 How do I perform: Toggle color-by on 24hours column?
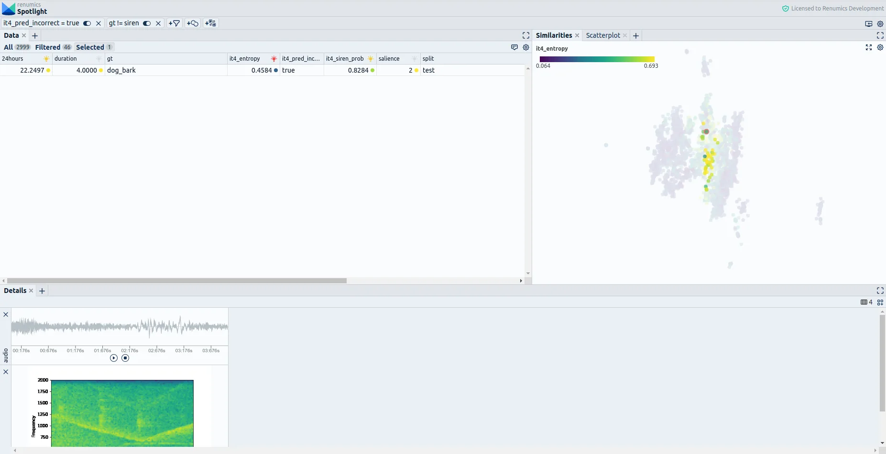(46, 59)
